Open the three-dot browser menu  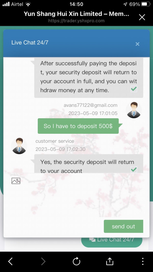(x=143, y=261)
